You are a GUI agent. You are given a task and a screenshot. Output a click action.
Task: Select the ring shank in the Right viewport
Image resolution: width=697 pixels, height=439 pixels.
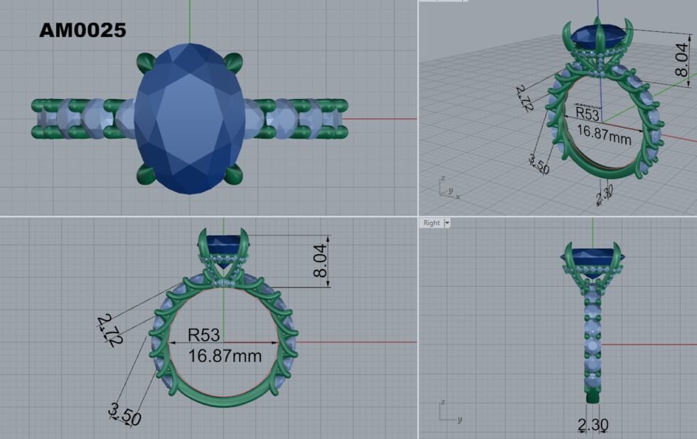[592, 342]
